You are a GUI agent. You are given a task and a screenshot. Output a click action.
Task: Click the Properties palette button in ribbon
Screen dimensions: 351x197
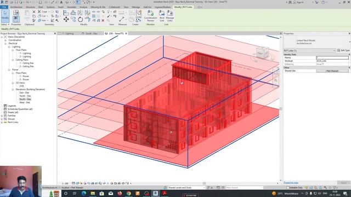click(x=16, y=19)
